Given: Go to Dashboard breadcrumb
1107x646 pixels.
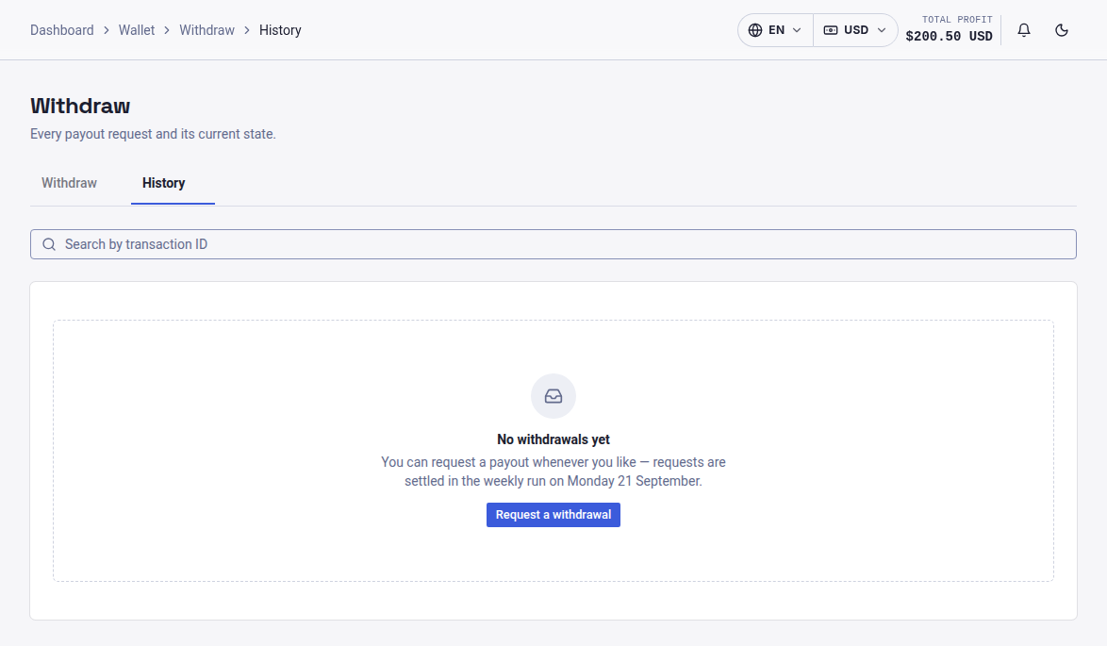Looking at the screenshot, I should click(x=61, y=30).
